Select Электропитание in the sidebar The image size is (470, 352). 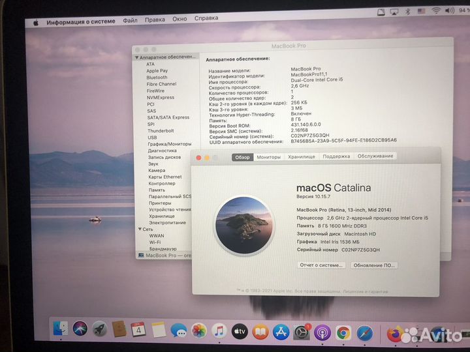pyautogui.click(x=168, y=223)
